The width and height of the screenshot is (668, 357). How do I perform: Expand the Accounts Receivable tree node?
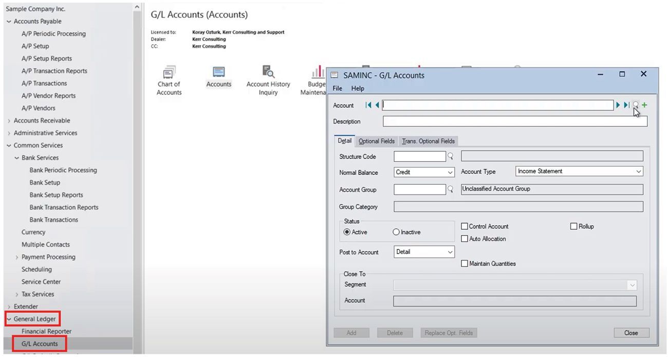(x=9, y=121)
